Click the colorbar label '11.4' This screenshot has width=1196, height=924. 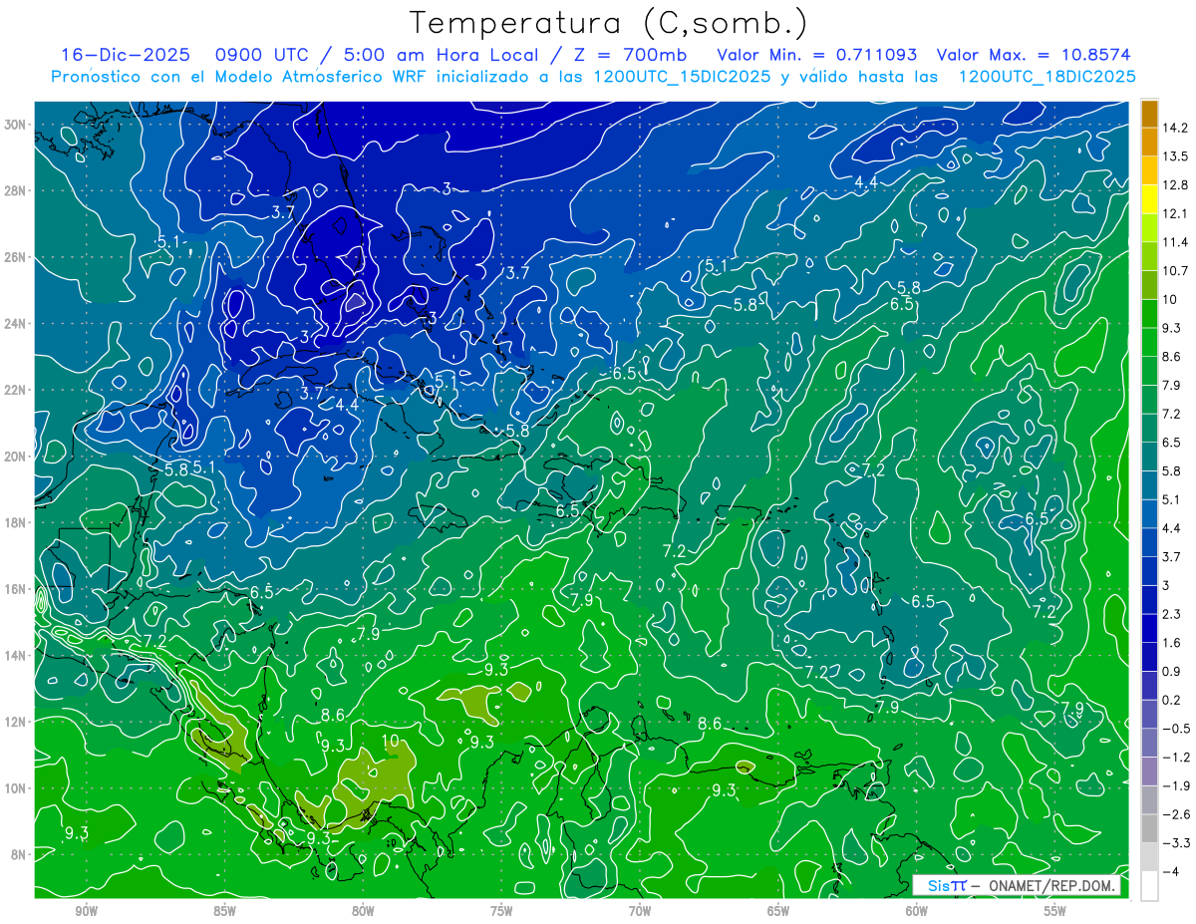(x=1174, y=242)
